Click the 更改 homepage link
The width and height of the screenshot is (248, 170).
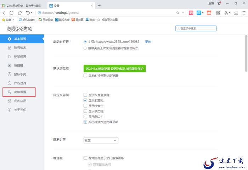pyautogui.click(x=148, y=42)
